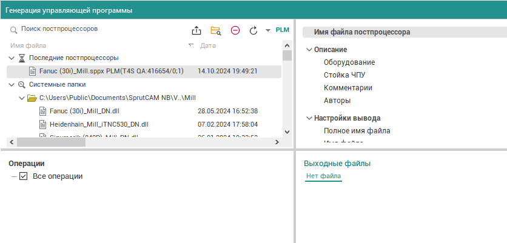This screenshot has height=243, width=507.
Task: Click the red remove circle icon
Action: (235, 30)
